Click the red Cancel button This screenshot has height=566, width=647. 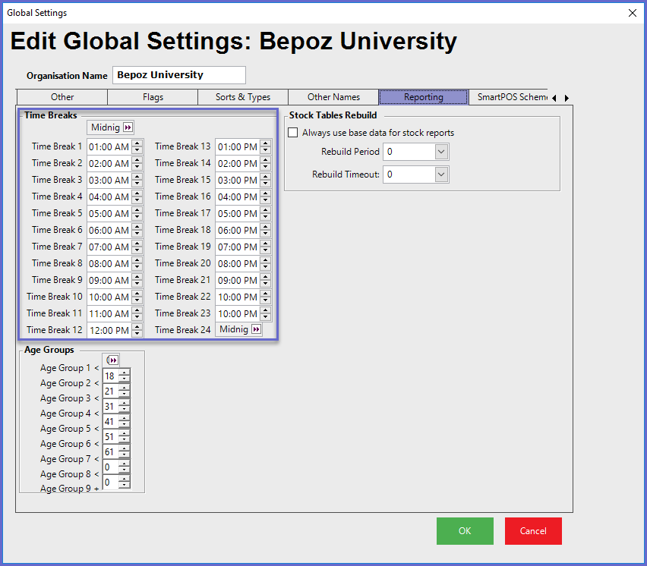533,531
